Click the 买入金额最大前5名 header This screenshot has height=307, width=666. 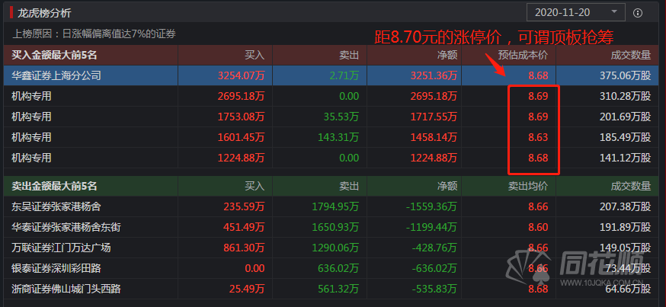tap(54, 55)
